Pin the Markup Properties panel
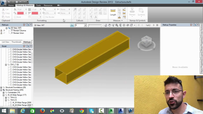 click(x=191, y=25)
